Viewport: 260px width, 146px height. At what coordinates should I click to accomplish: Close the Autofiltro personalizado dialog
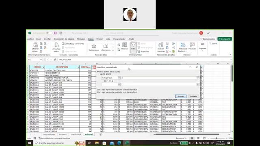(197, 67)
